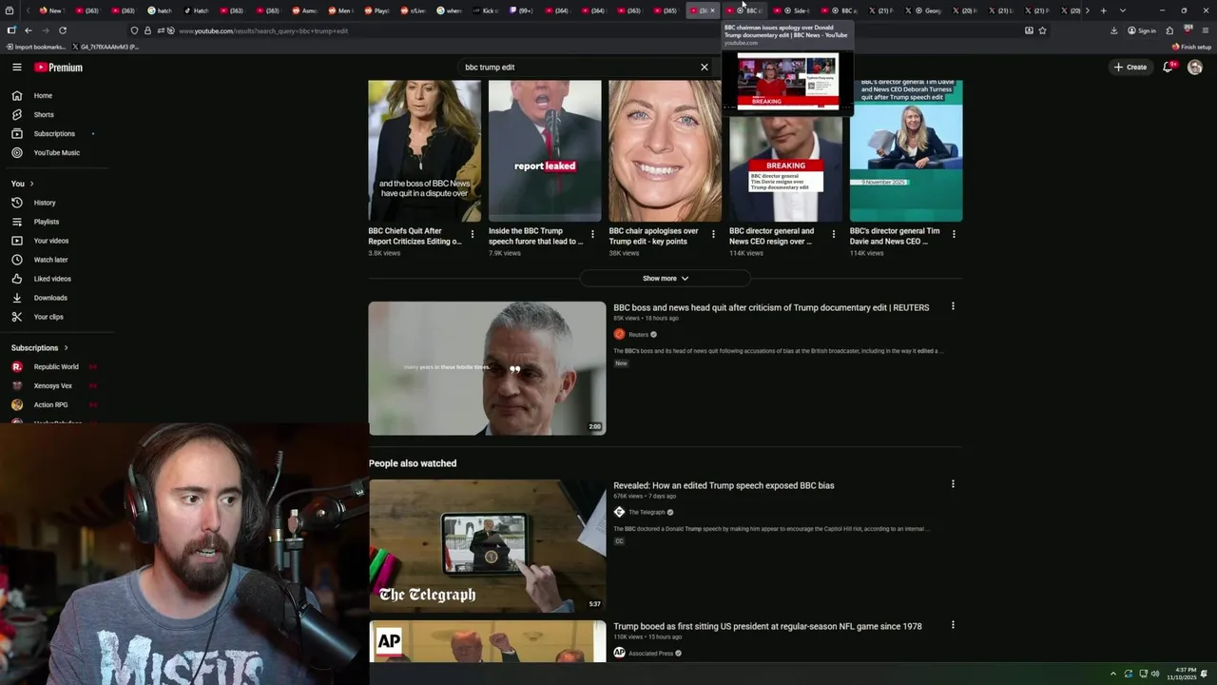Open Revealed: How an edited Trump speech title
Image resolution: width=1217 pixels, height=685 pixels.
coord(724,486)
